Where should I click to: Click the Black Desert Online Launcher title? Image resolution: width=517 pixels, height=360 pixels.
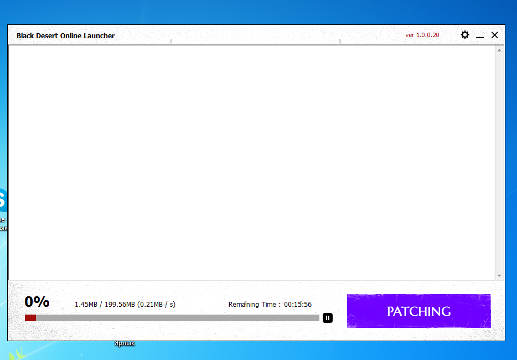coord(66,35)
